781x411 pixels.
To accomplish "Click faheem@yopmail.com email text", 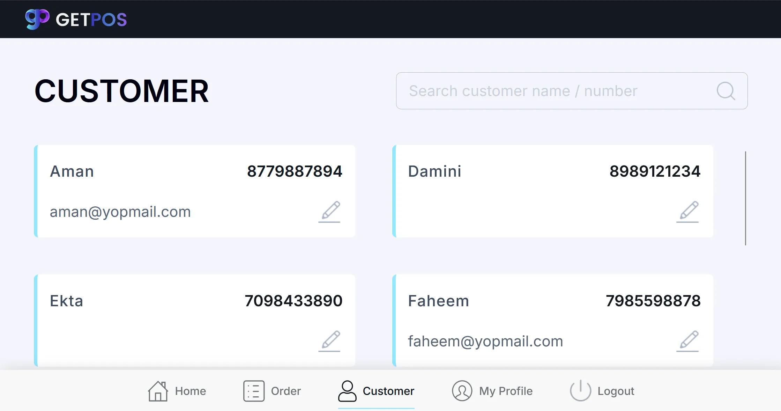I will tap(485, 341).
